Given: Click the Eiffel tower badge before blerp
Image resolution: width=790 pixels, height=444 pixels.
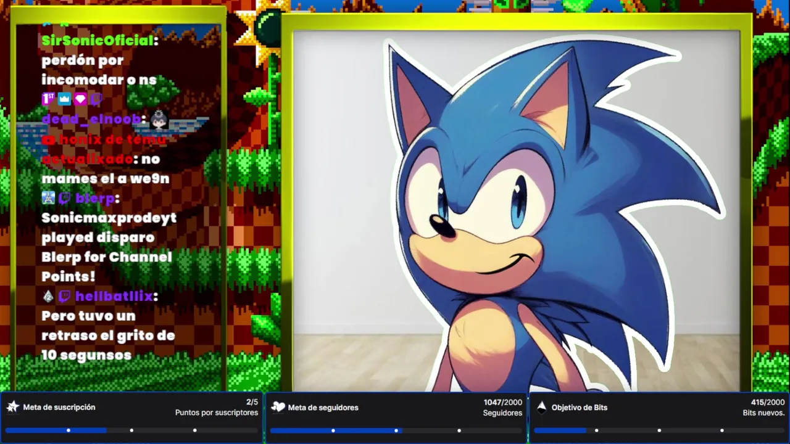Looking at the screenshot, I should [48, 198].
